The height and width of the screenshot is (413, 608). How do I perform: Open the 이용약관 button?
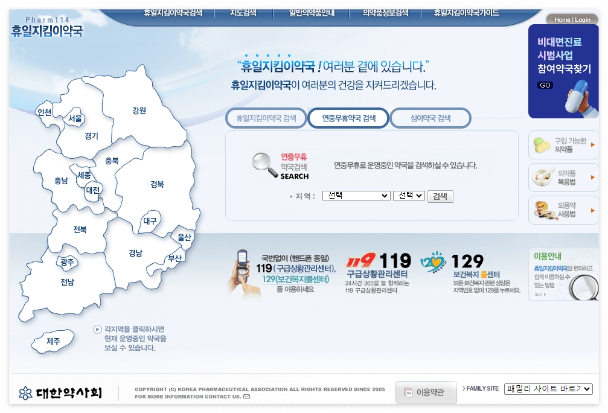(x=426, y=392)
